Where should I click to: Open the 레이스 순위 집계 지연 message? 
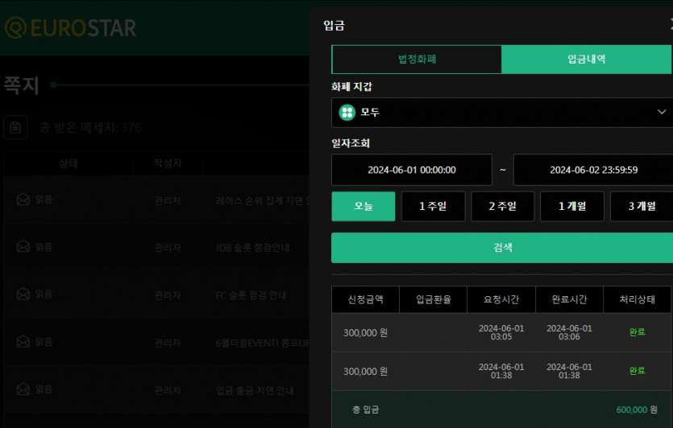pyautogui.click(x=263, y=200)
